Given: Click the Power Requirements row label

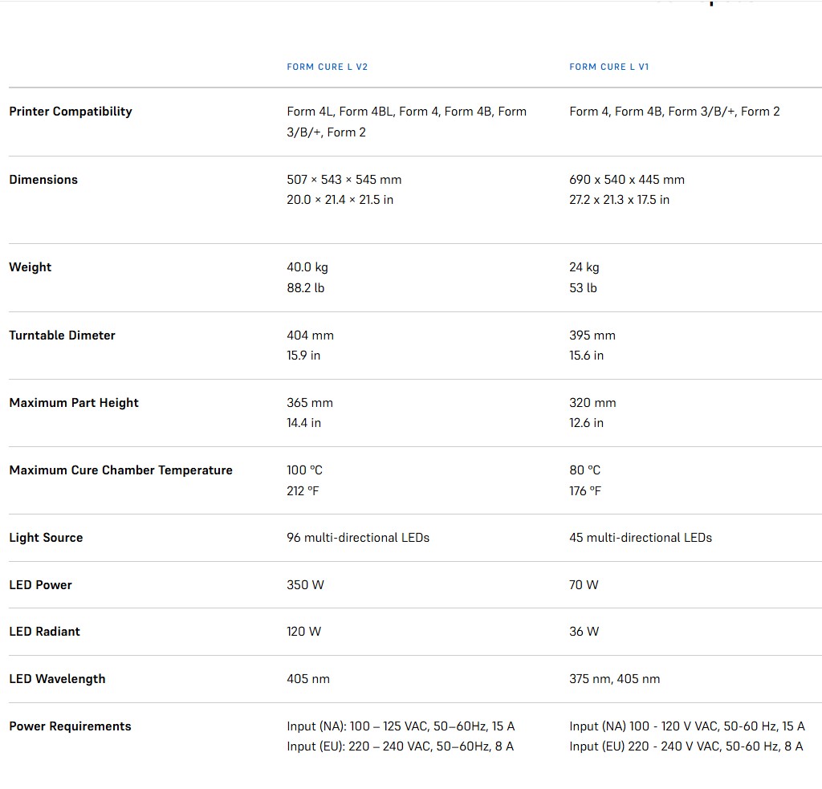Looking at the screenshot, I should click(x=70, y=726).
